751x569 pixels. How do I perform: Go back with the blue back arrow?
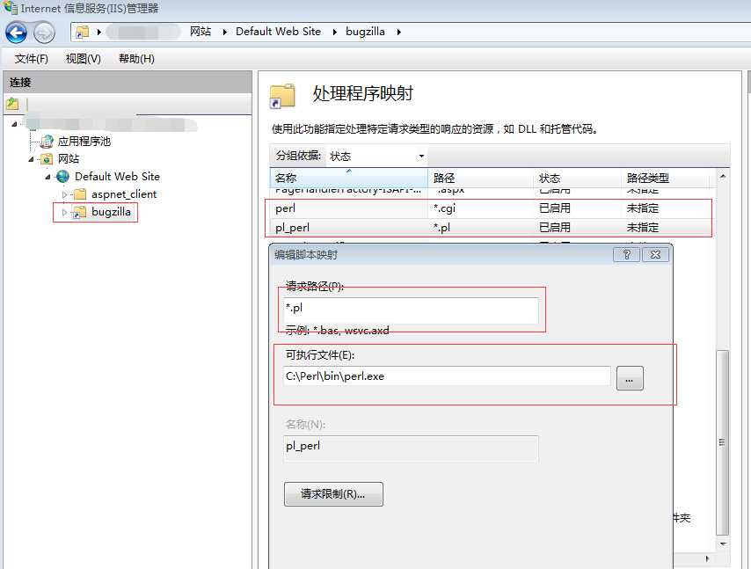pyautogui.click(x=17, y=33)
